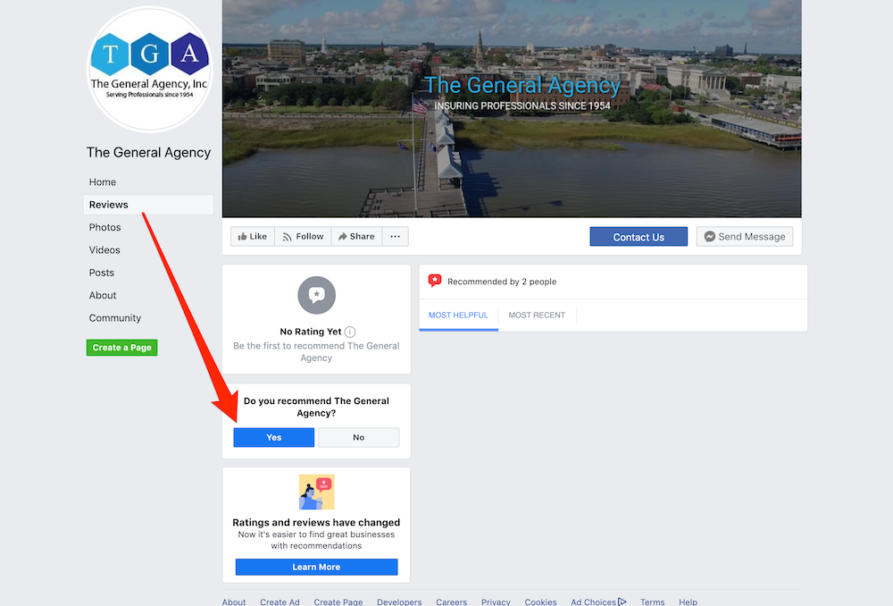
Task: Open the more options ellipsis menu
Action: tap(396, 237)
